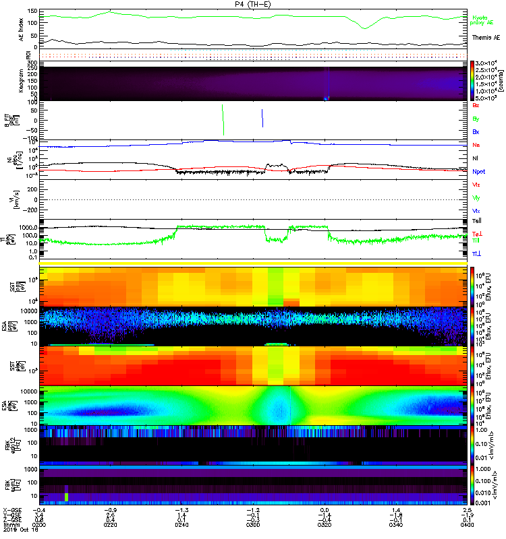
Task: Click the AE Index axis label
Action: pyautogui.click(x=21, y=30)
